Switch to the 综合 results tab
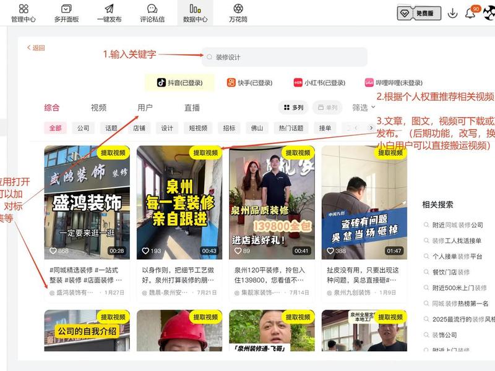This screenshot has height=371, width=495. (x=52, y=108)
